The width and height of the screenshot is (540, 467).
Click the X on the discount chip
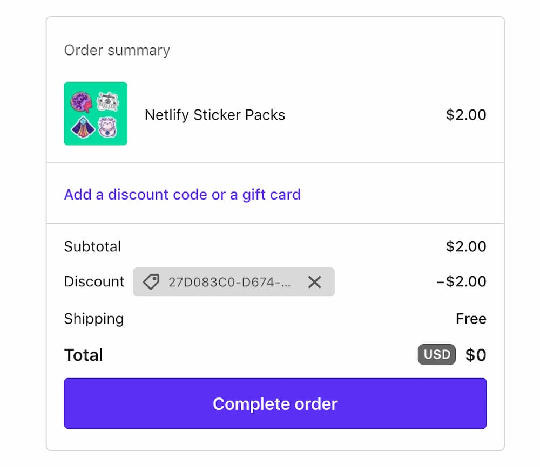(x=315, y=281)
